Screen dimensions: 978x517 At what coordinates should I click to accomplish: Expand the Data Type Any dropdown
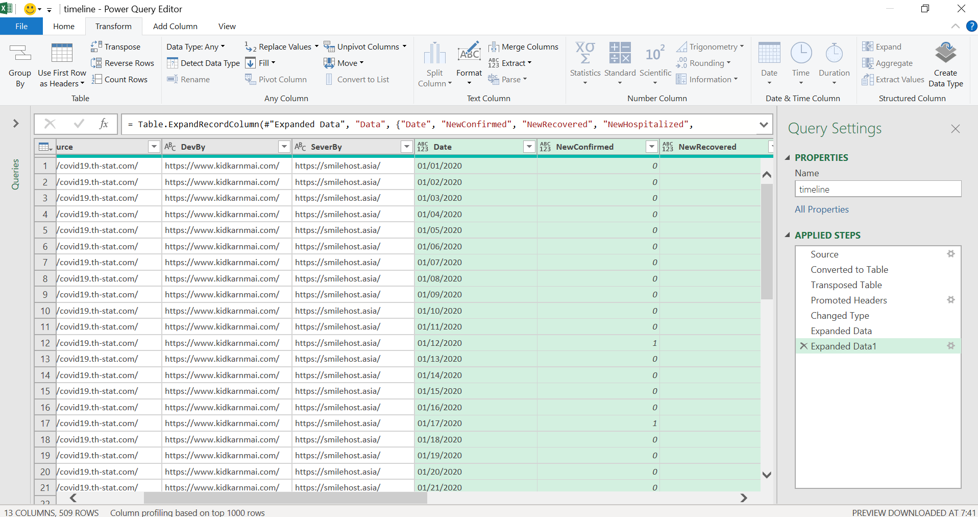click(x=223, y=46)
